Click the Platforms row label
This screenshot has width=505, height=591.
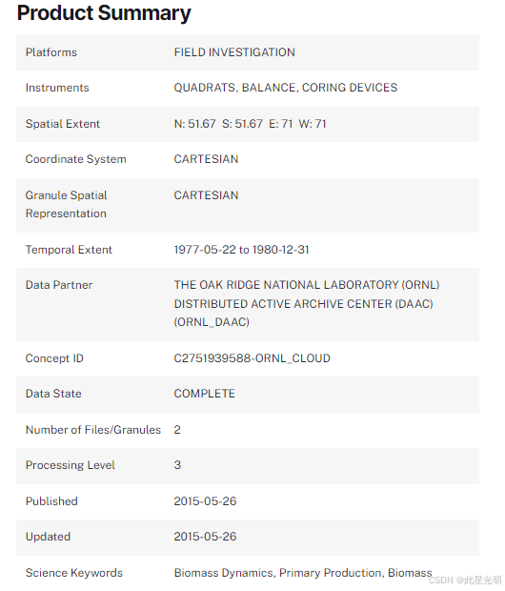(x=51, y=52)
